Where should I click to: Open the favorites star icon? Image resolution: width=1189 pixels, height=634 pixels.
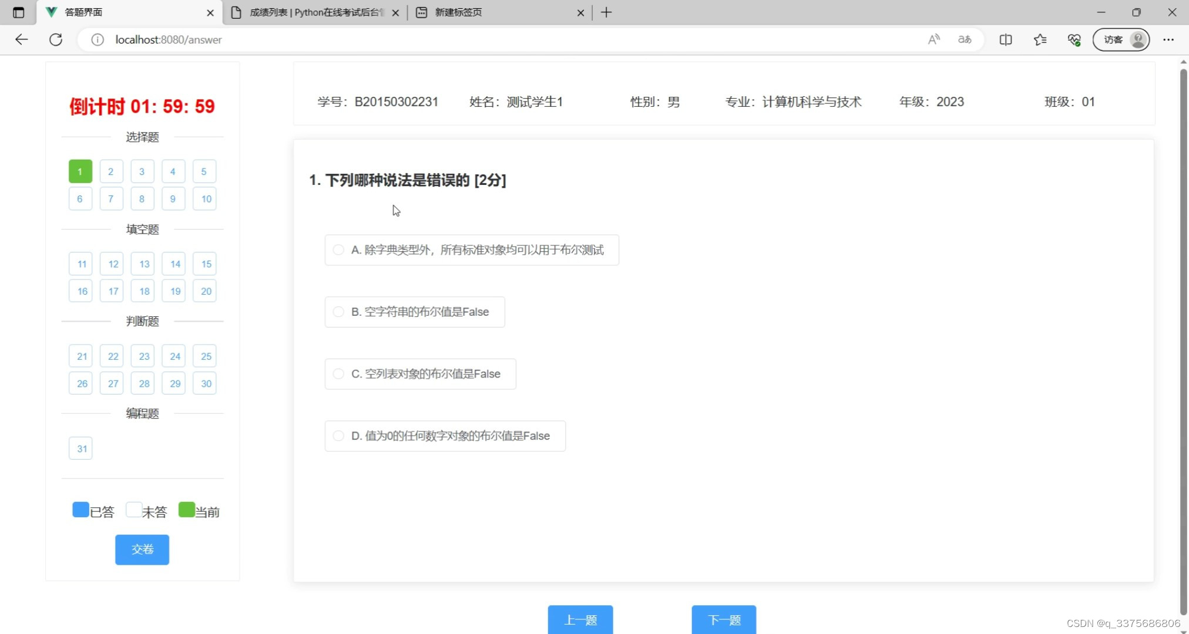point(1040,39)
